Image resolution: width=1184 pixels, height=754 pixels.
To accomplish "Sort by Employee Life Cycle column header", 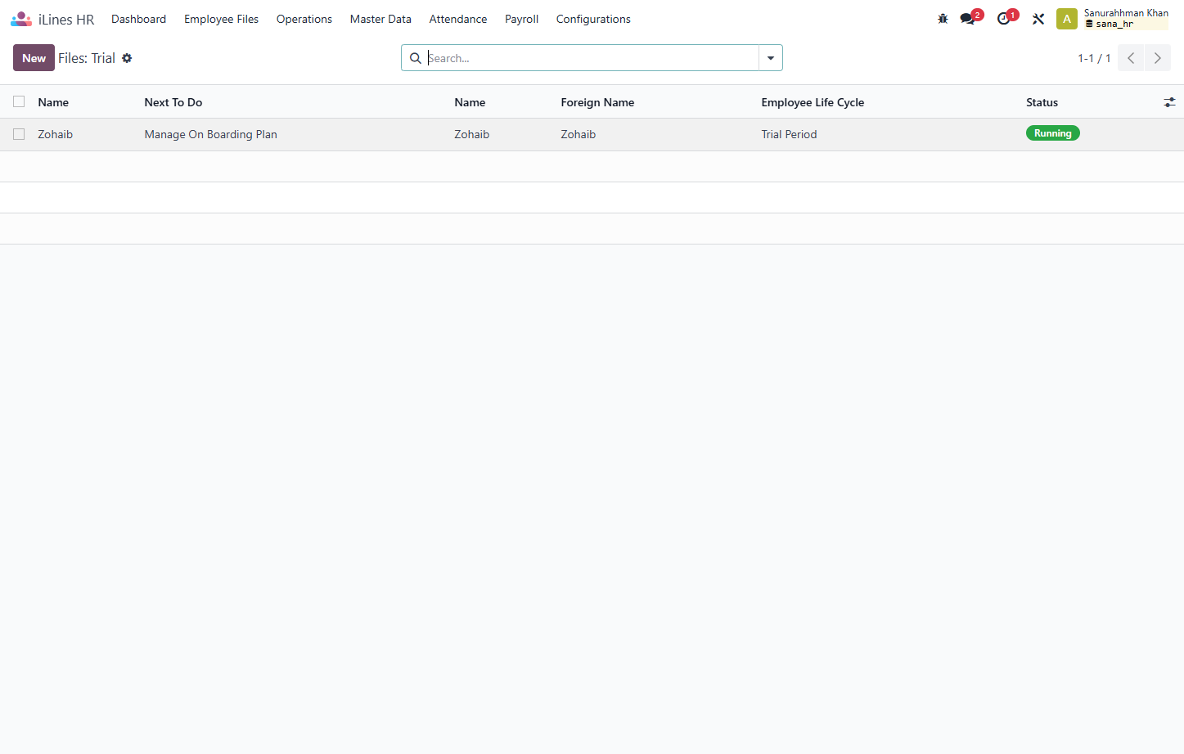I will click(x=813, y=102).
